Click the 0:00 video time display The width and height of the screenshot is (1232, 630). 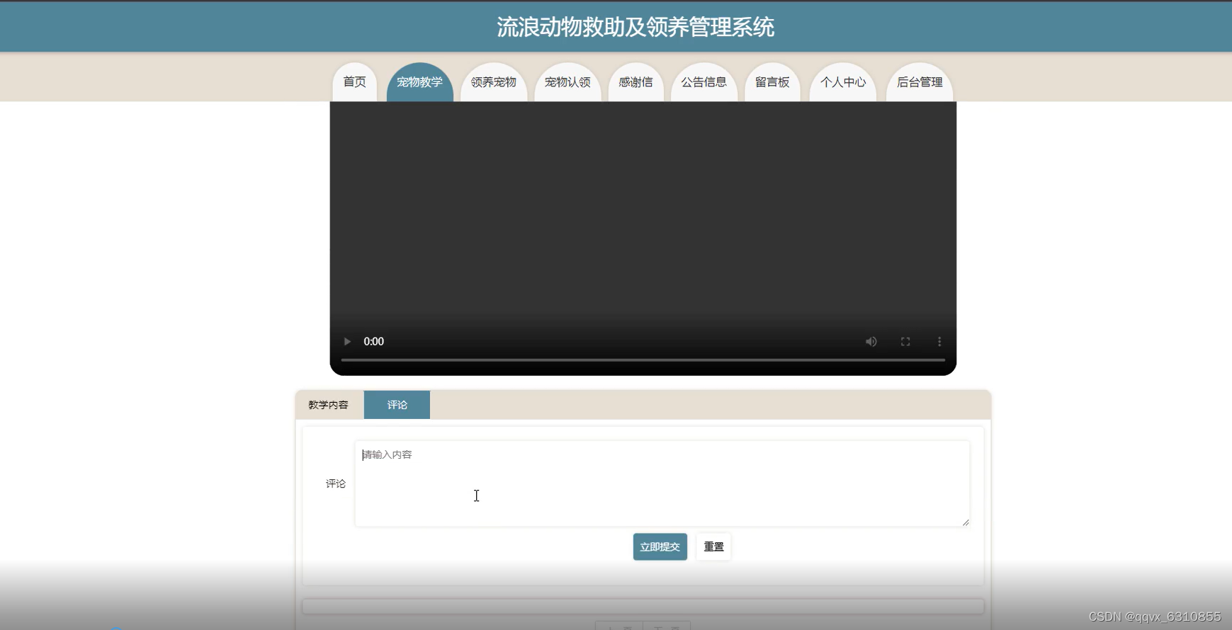point(374,341)
